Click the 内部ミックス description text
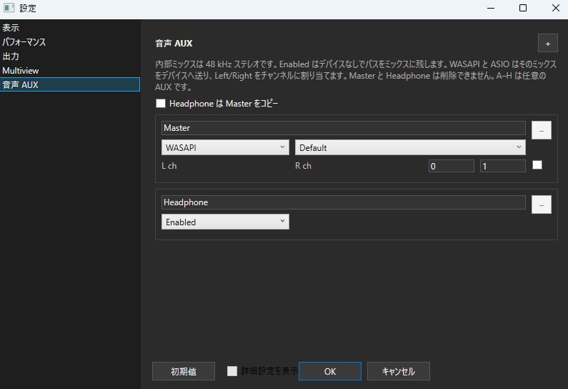 [356, 75]
